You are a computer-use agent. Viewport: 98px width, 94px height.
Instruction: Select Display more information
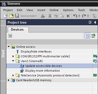click(x=42, y=71)
